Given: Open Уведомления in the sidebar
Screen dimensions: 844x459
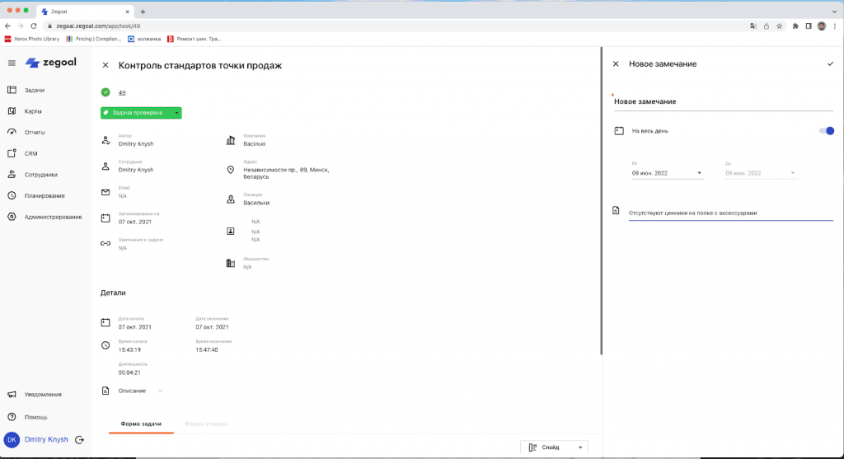Looking at the screenshot, I should click(x=43, y=395).
